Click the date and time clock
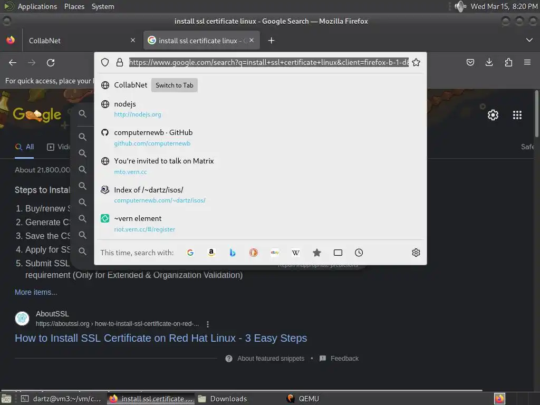 504,6
